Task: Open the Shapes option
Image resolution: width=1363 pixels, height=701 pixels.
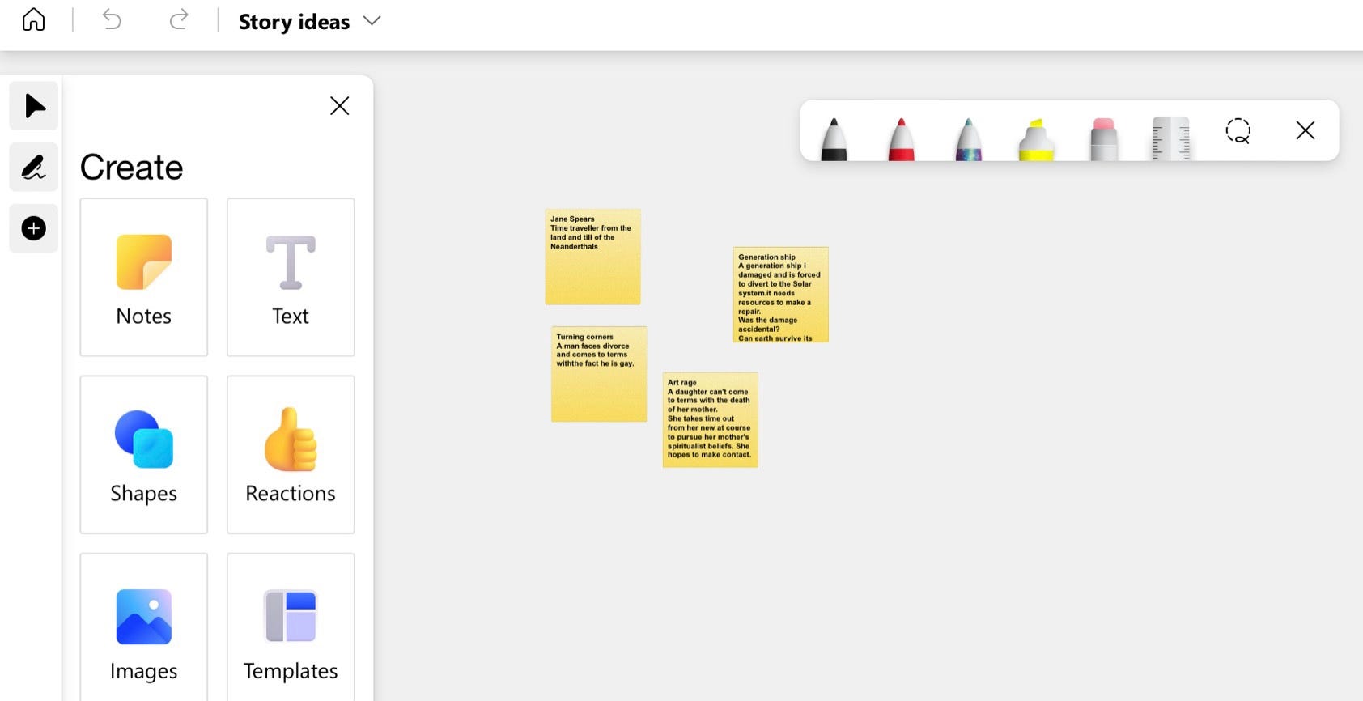Action: 144,455
